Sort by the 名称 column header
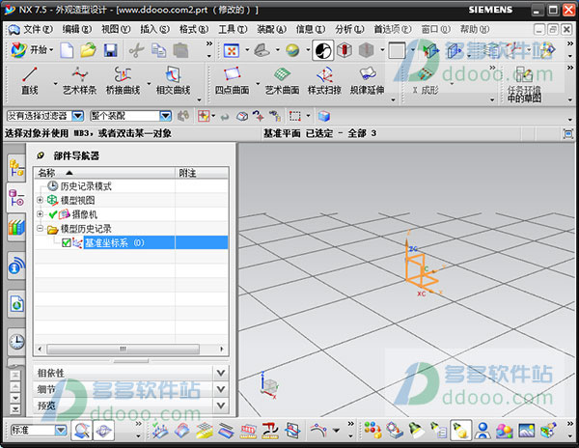The height and width of the screenshot is (448, 579). (104, 173)
